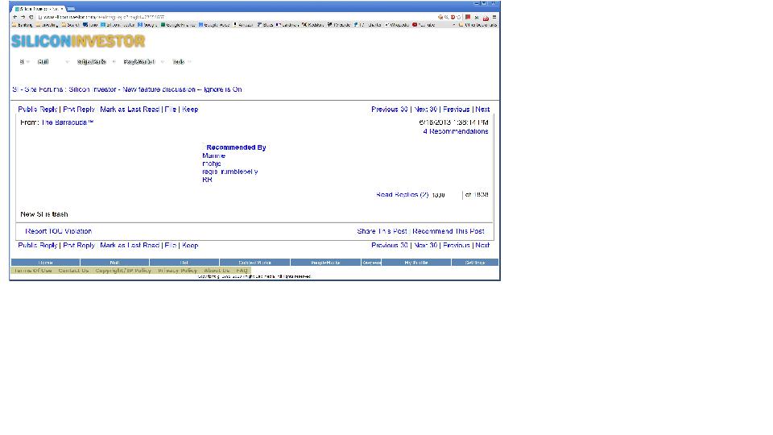Expand the SubjectMarks dropdown arrow

(x=114, y=62)
